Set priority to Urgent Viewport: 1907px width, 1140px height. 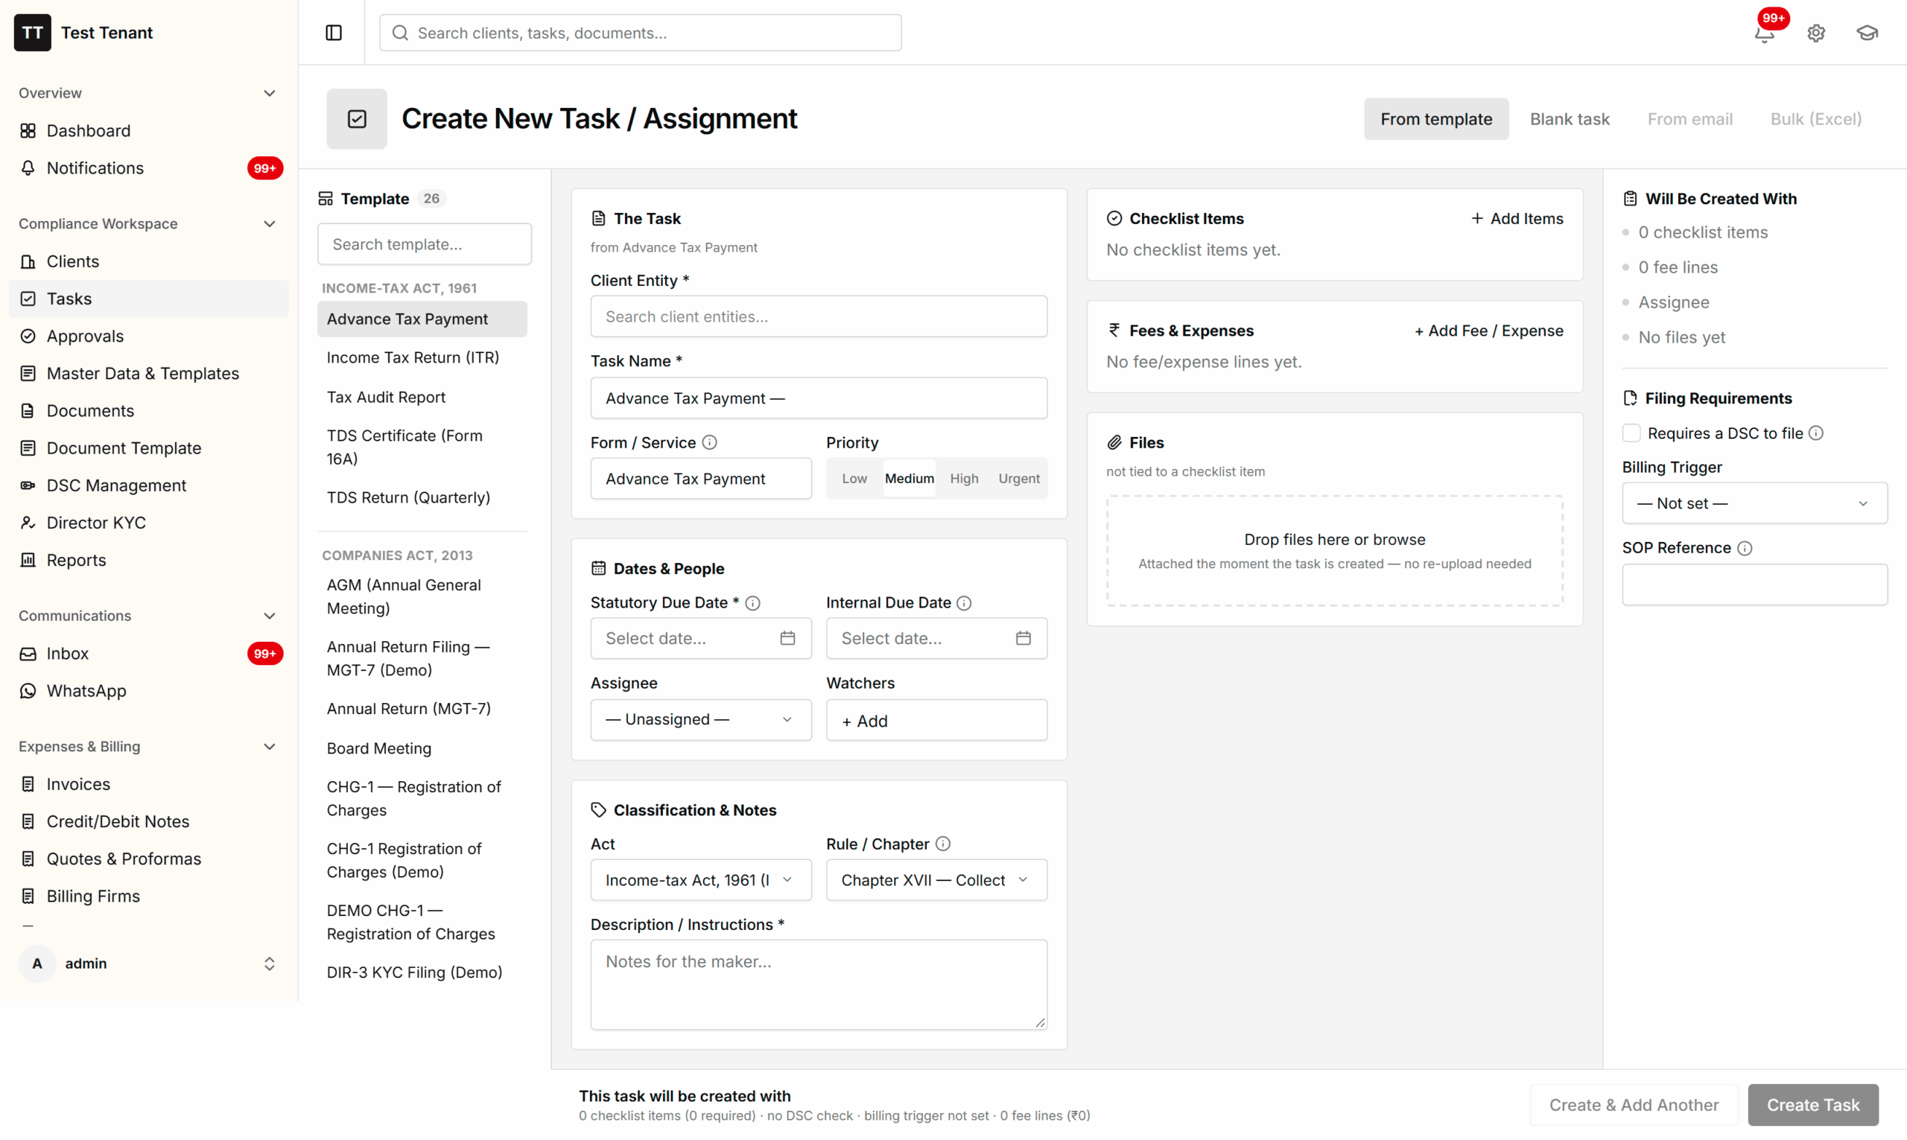pyautogui.click(x=1019, y=479)
